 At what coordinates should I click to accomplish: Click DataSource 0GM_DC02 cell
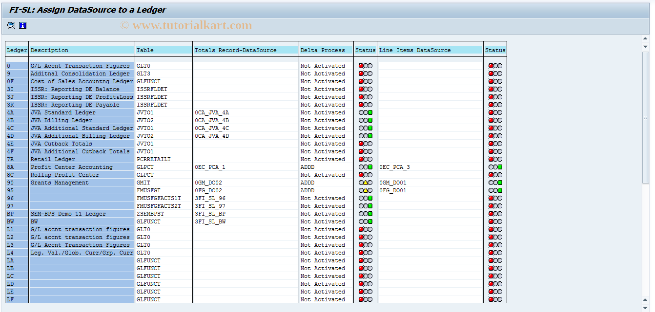[x=208, y=183]
